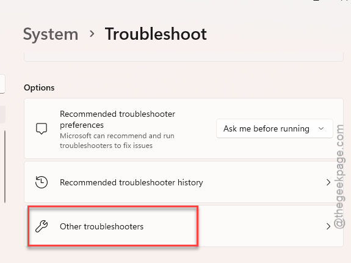
Task: Expand dropdown using its down-arrow chevron
Action: click(321, 128)
